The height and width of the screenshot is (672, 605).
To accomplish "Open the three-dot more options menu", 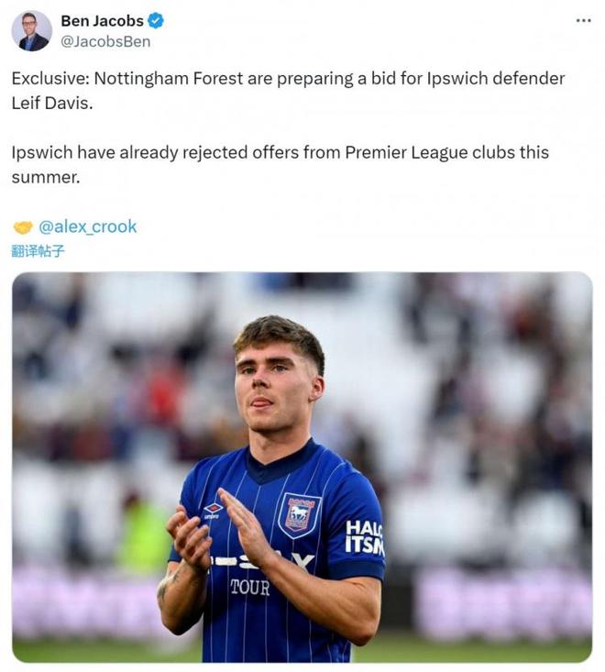I will 583,20.
